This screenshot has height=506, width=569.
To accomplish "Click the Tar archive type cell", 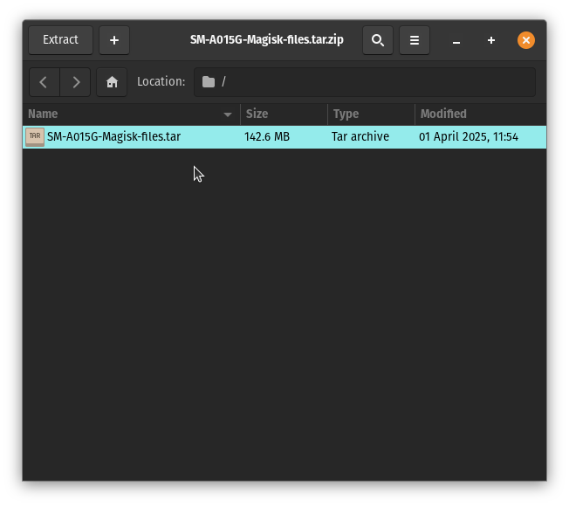I will tap(360, 136).
